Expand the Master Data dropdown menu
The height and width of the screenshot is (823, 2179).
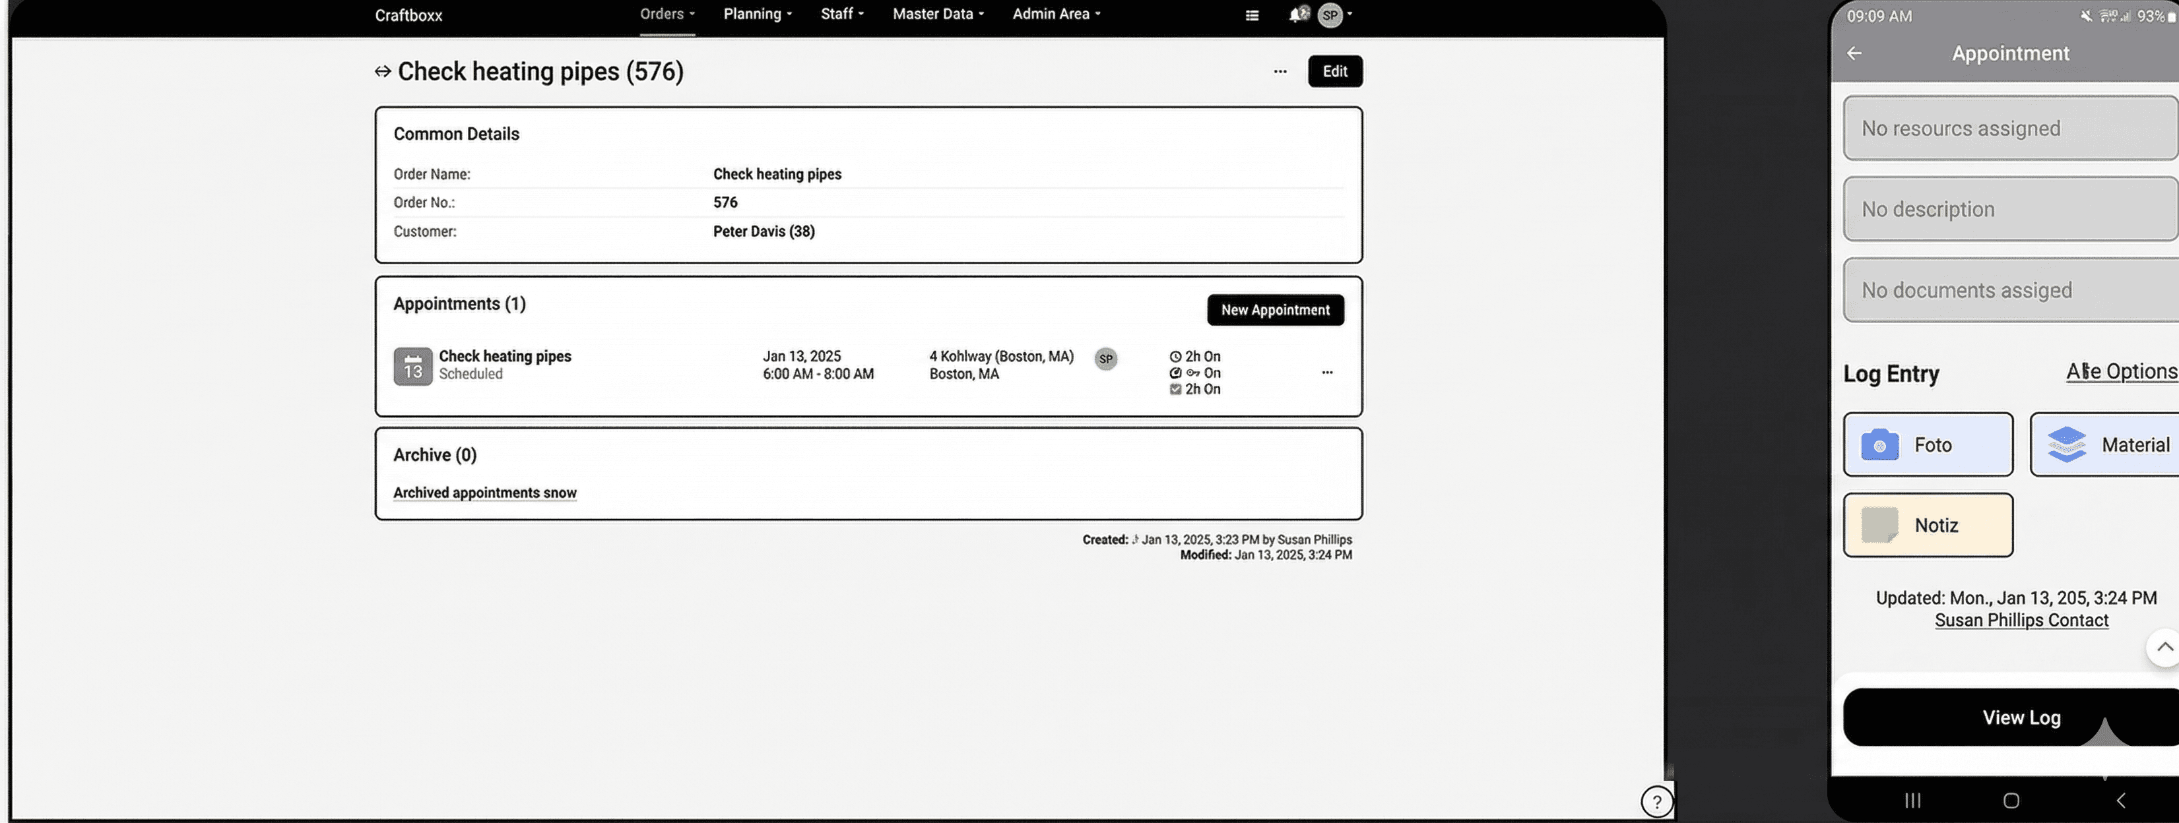click(x=938, y=15)
